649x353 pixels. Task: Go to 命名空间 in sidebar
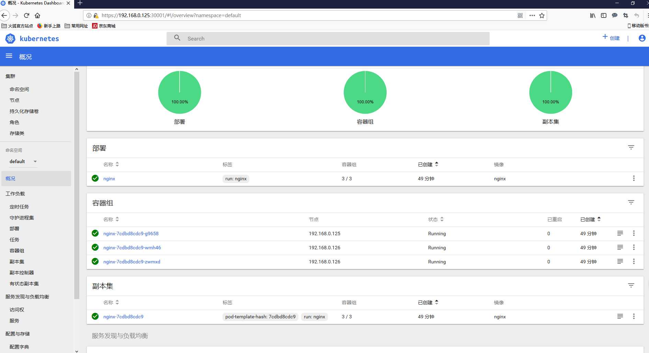[19, 89]
